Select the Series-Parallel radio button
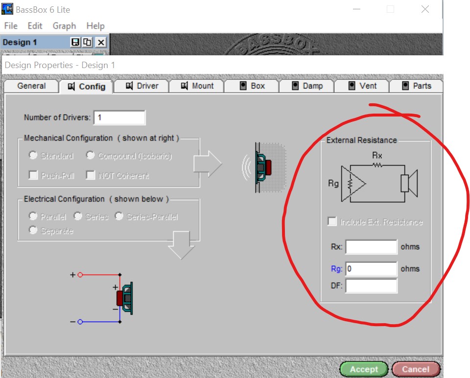Viewport: 470px width, 378px height. [x=119, y=216]
